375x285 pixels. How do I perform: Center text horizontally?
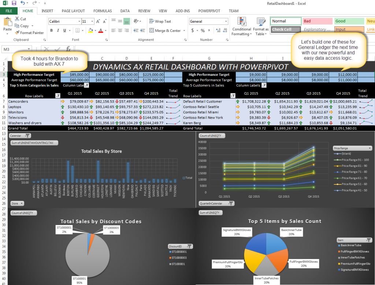pos(120,30)
